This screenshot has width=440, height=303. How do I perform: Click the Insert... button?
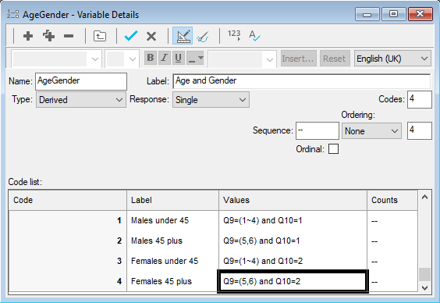click(299, 59)
